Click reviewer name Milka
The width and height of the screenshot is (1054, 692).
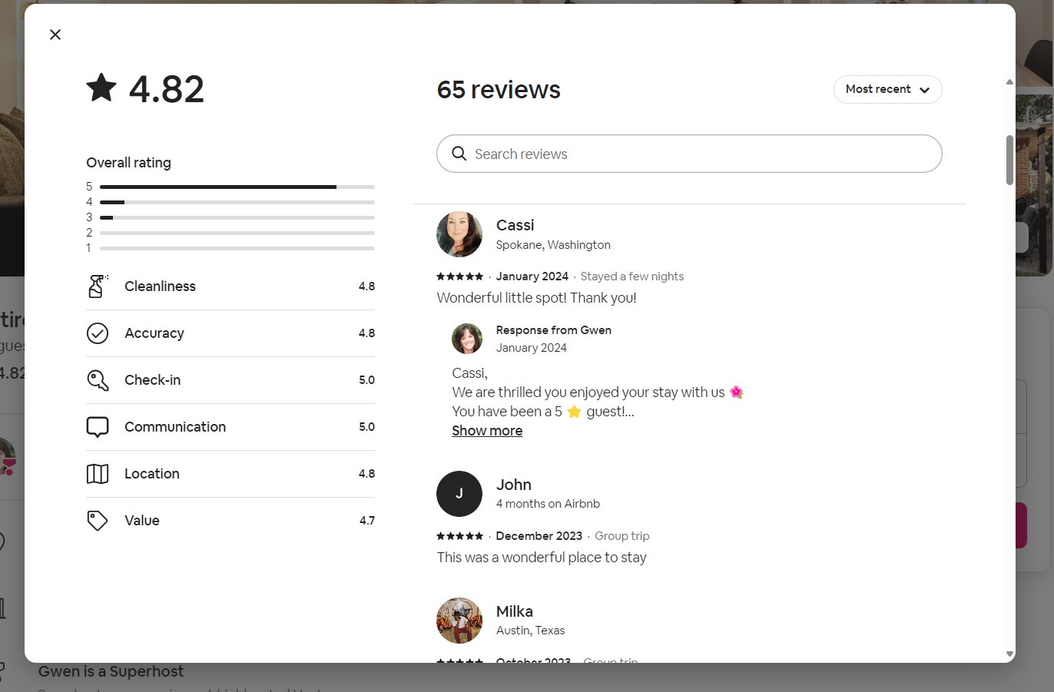(515, 611)
